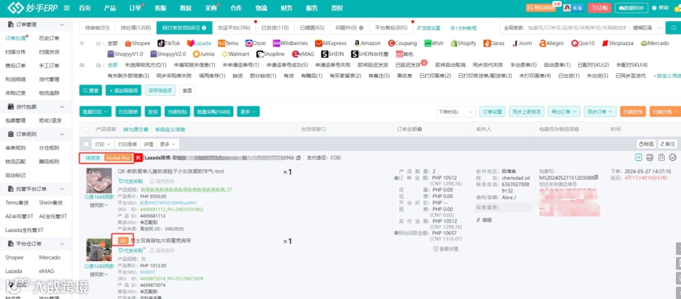
Task: Tick the checkbox beside the 打印 dropdown
Action: coord(86,144)
